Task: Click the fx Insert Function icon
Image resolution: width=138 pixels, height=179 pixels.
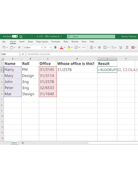Action: [x=23, y=54]
